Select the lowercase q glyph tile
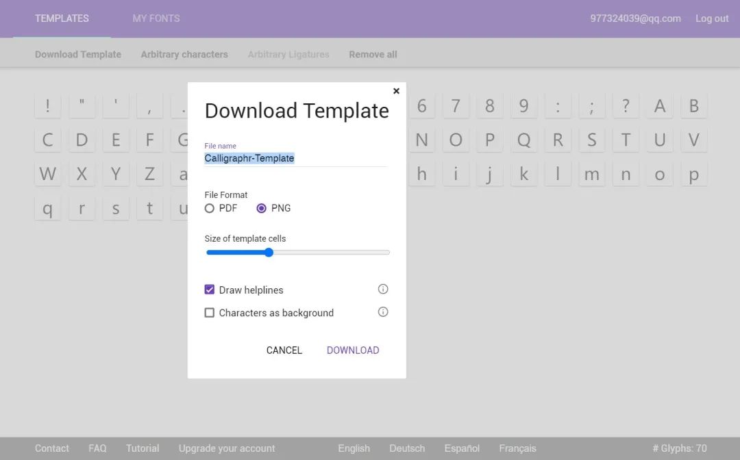Viewport: 740px width, 460px height. [x=48, y=208]
